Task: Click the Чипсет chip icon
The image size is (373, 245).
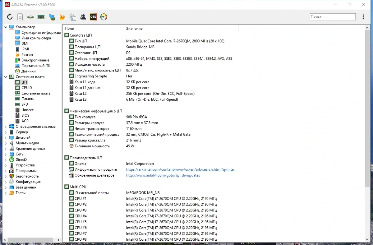Action: (x=17, y=110)
